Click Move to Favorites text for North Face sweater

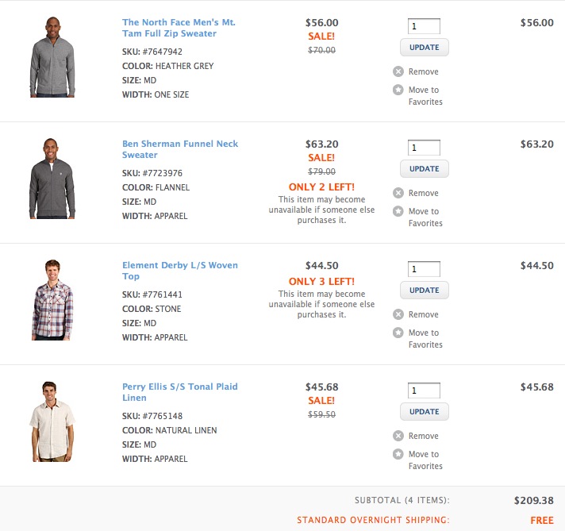point(425,95)
